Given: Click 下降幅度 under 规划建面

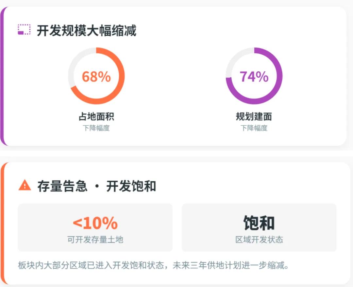Looking at the screenshot, I should pyautogui.click(x=254, y=128).
